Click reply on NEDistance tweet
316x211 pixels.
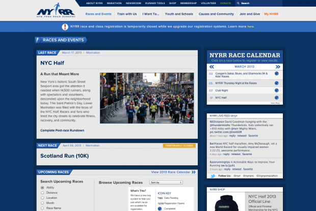[x=232, y=136]
